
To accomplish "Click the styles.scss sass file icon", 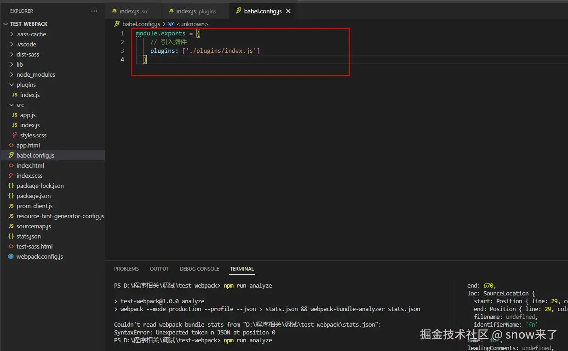I will [x=15, y=135].
